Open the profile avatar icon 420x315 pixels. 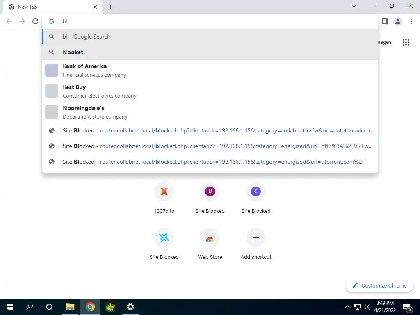(x=398, y=21)
